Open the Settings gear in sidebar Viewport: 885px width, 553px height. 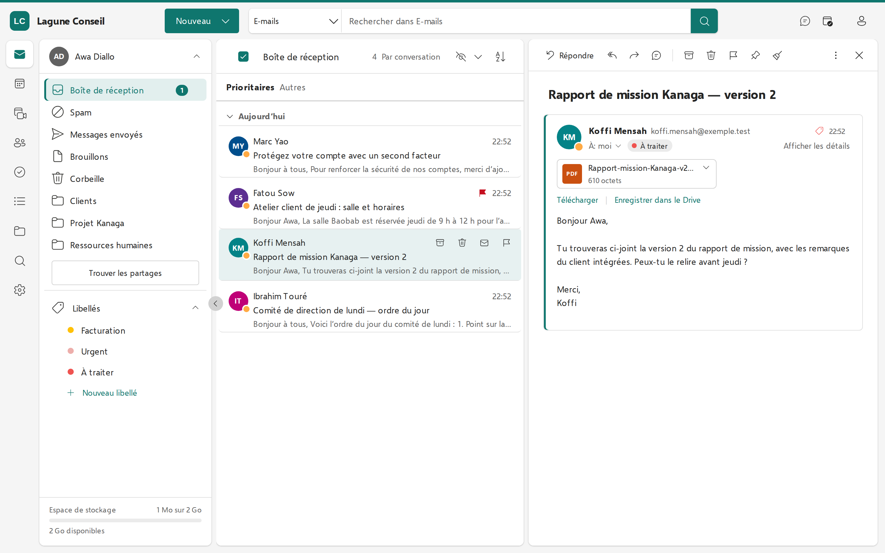coord(20,290)
